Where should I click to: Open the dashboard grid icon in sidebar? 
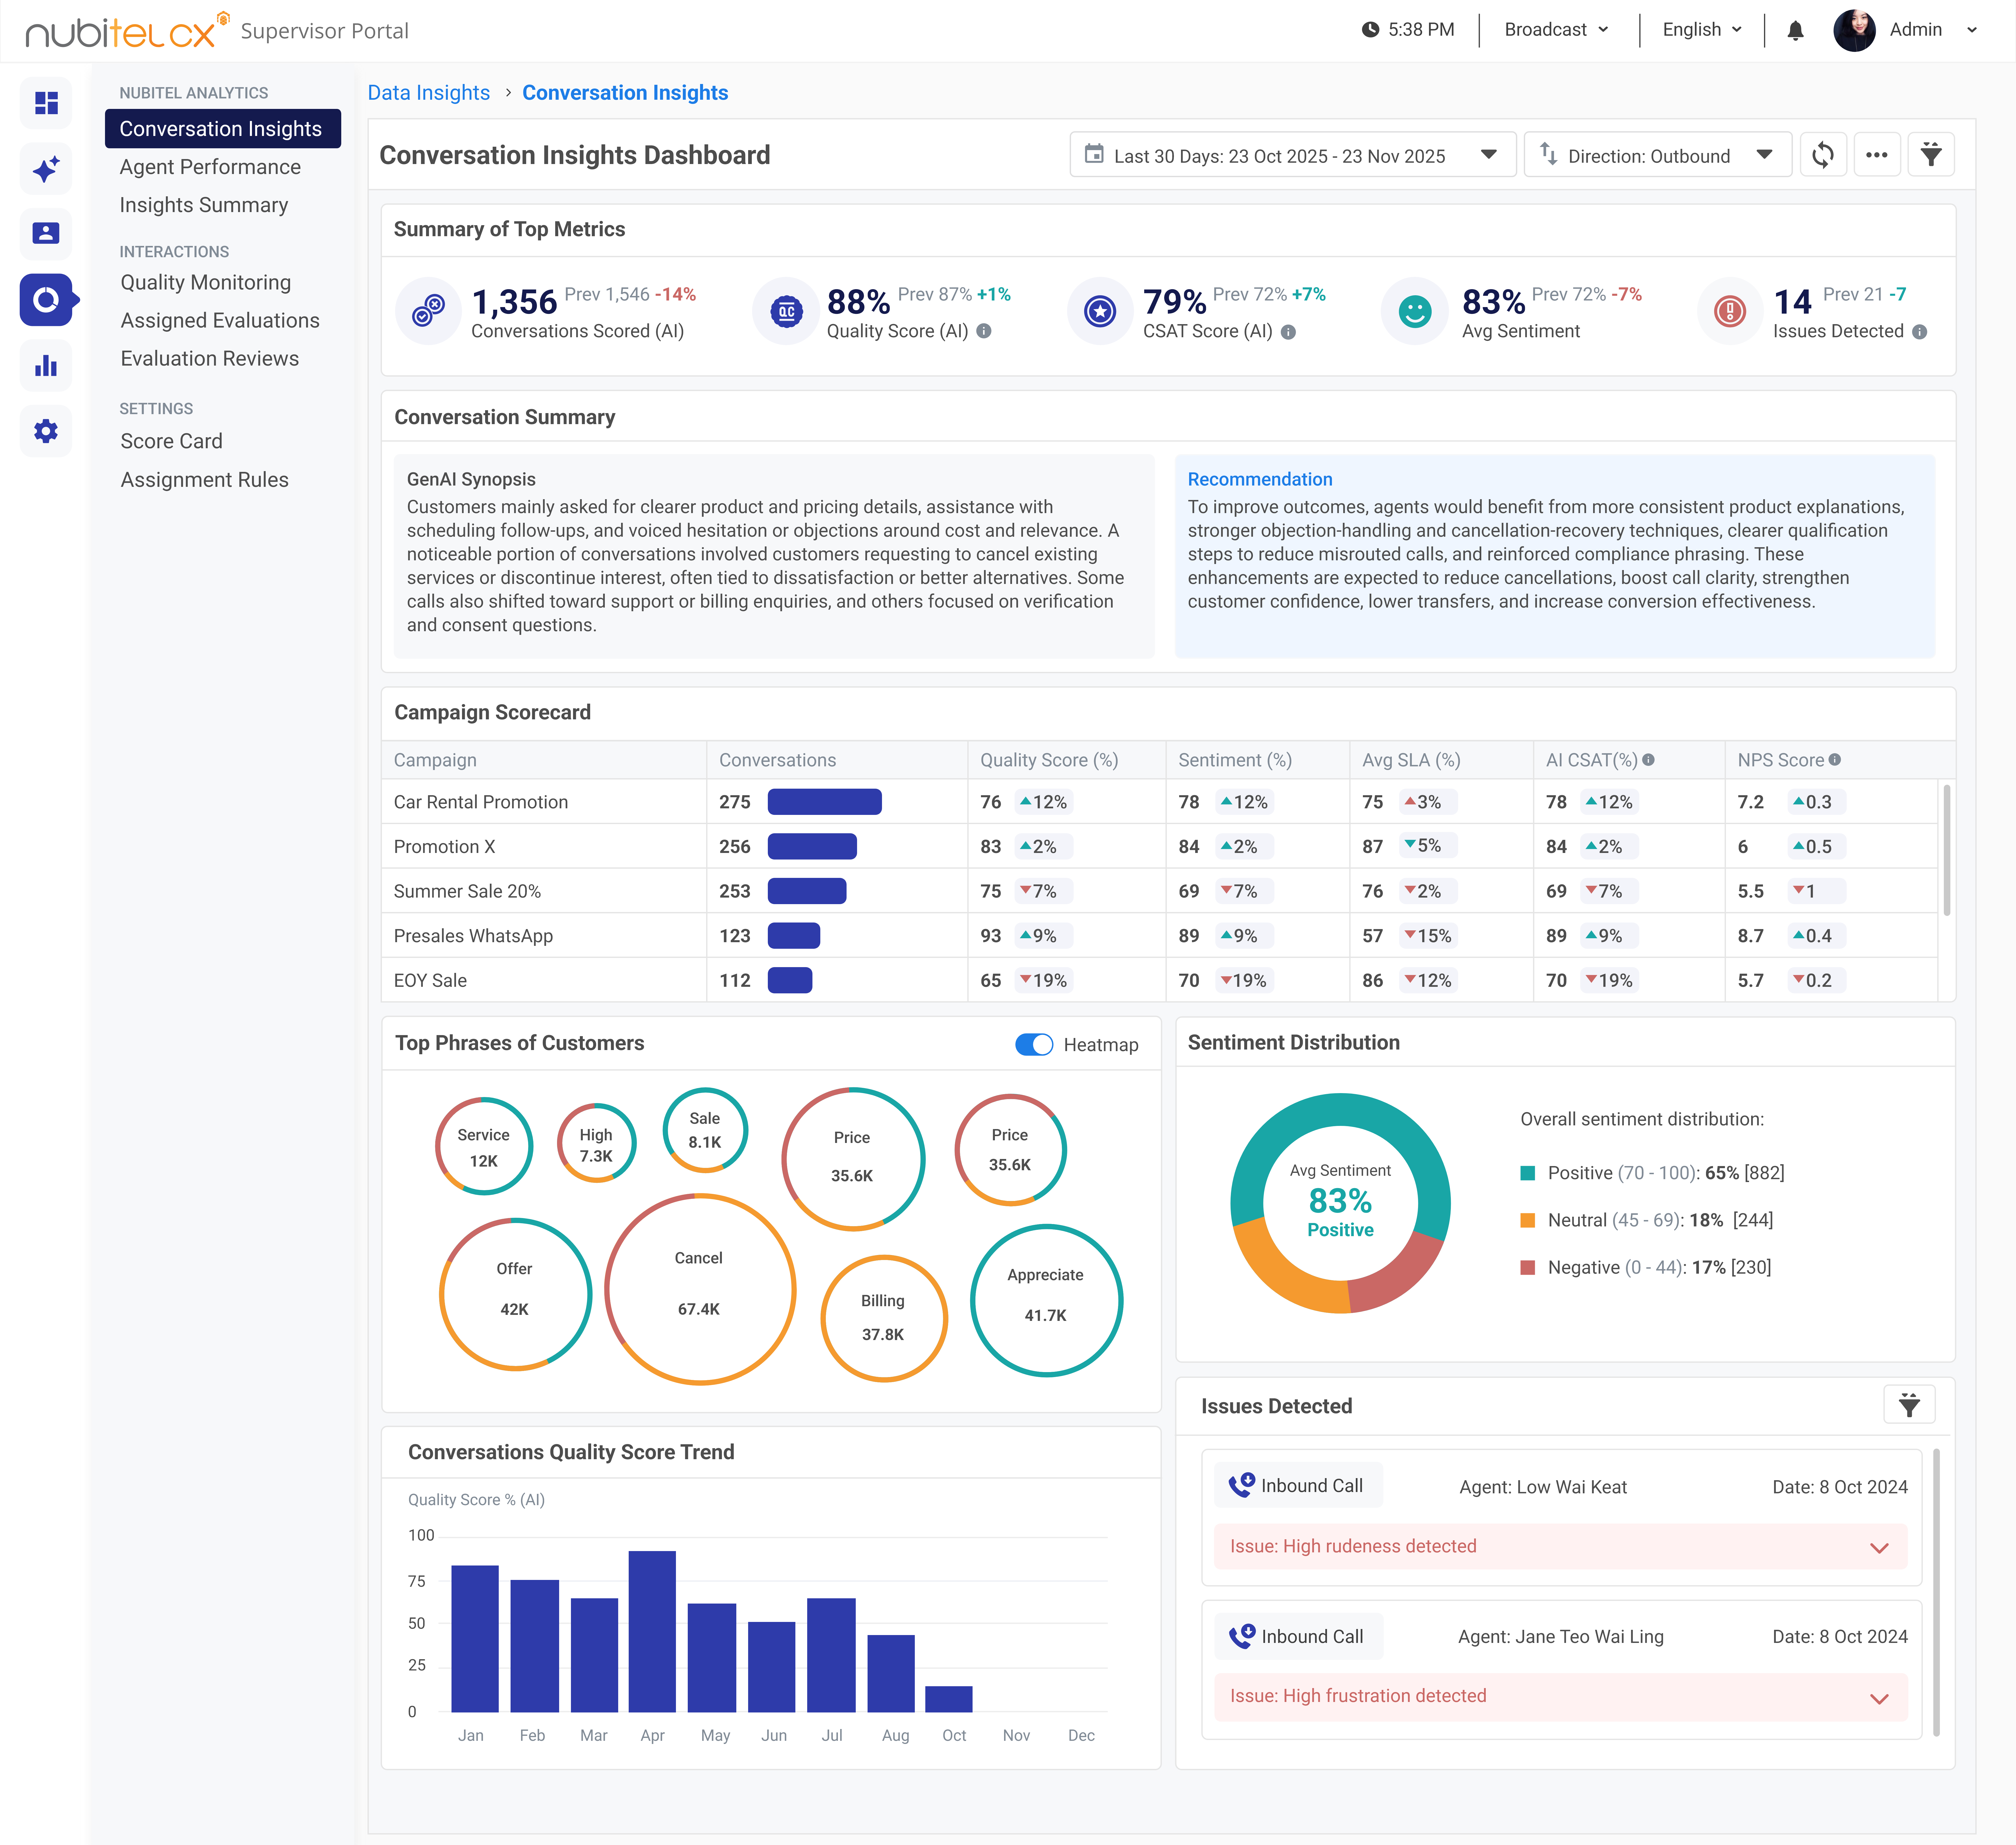coord(46,103)
